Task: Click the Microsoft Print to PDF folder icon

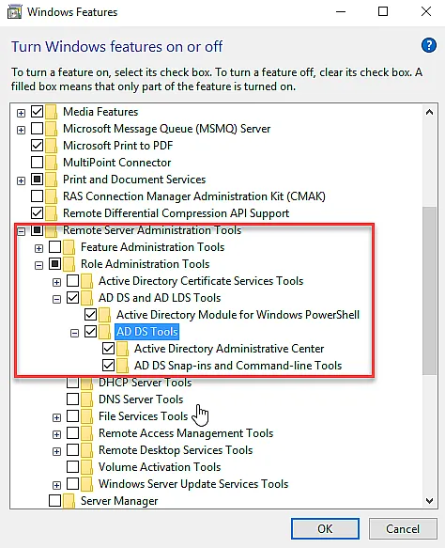Action: (x=52, y=146)
